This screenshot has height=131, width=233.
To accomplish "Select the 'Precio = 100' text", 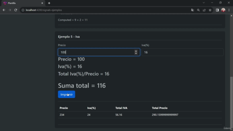I will coord(71,59).
